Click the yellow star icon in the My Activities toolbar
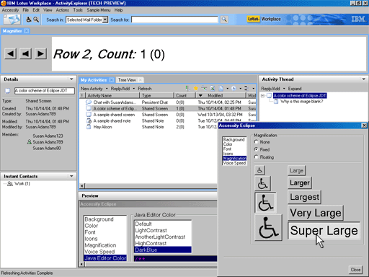 pyautogui.click(x=196, y=88)
